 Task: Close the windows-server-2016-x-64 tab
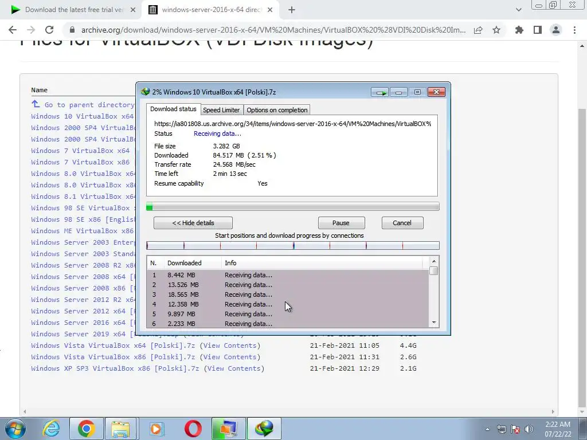click(x=270, y=10)
